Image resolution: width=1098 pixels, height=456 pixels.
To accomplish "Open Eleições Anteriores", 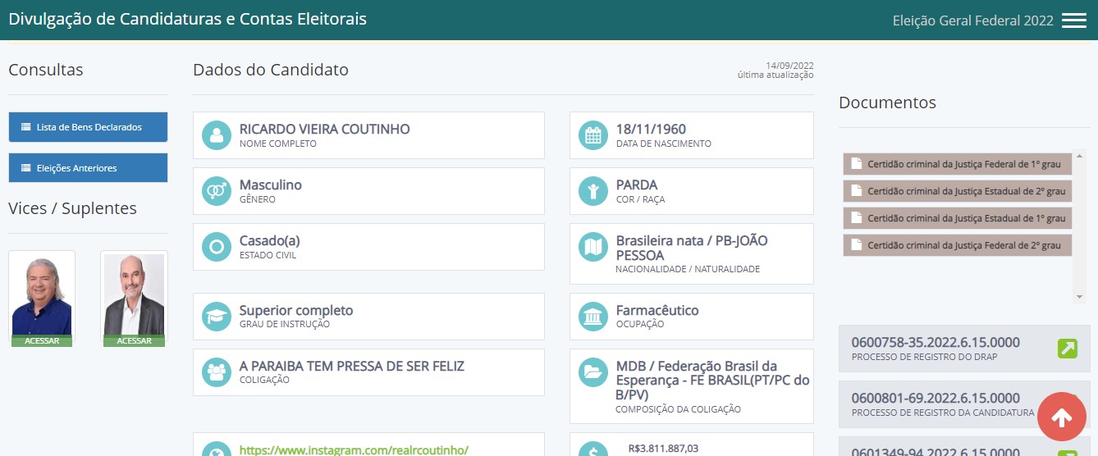I will 88,168.
